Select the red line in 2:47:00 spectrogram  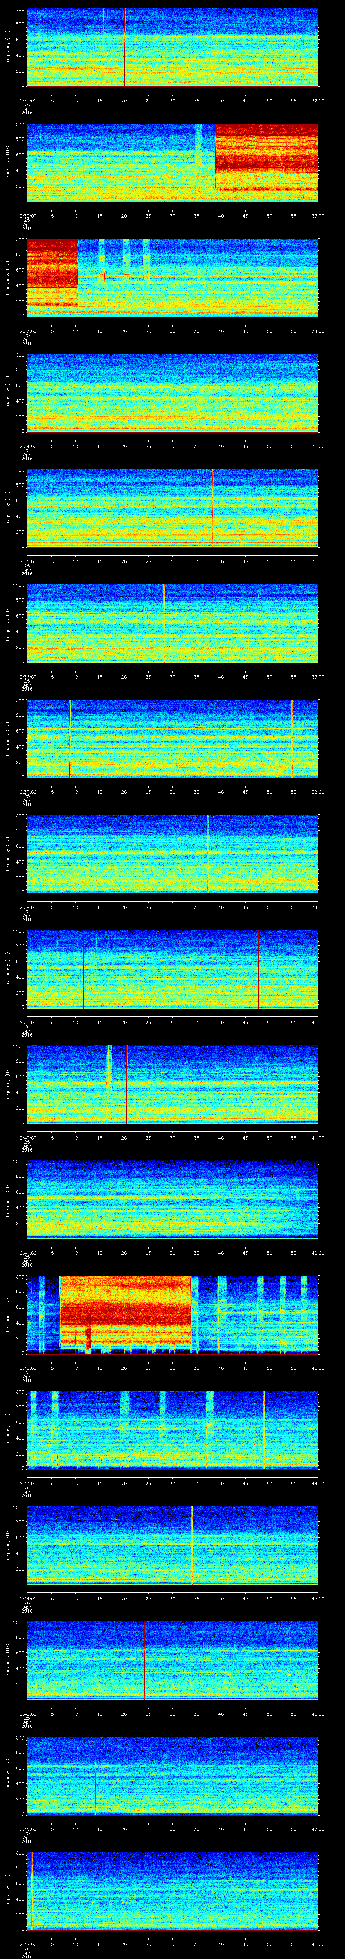(x=32, y=1891)
